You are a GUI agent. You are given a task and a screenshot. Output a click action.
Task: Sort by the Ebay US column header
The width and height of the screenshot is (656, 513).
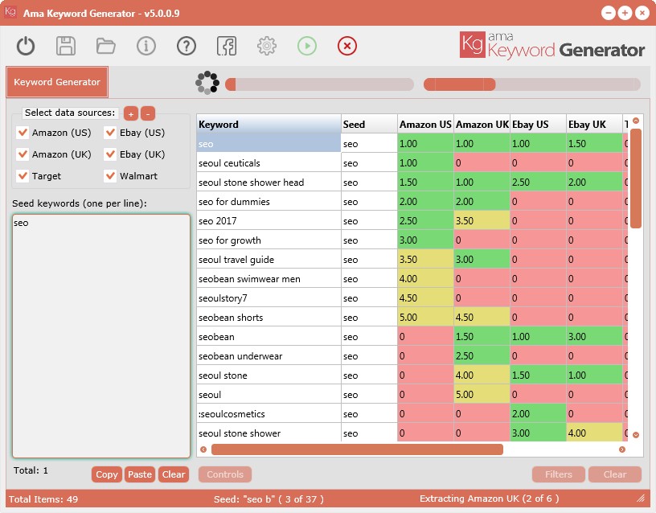click(x=538, y=125)
